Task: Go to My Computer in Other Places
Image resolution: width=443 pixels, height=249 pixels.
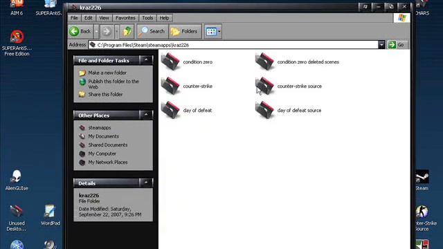Action: pyautogui.click(x=102, y=154)
